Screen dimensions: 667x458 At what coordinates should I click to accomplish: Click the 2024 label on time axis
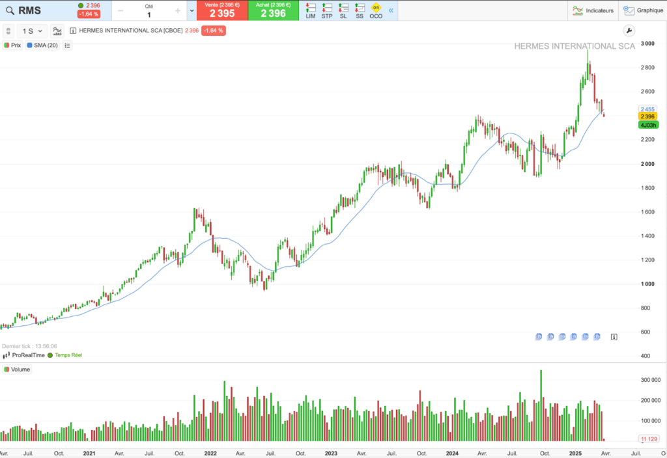point(452,453)
